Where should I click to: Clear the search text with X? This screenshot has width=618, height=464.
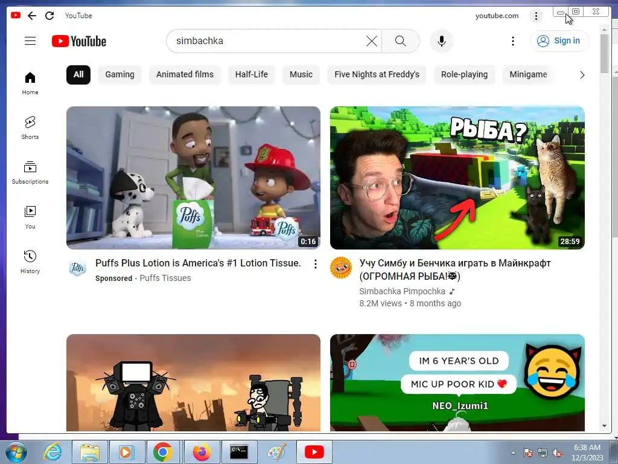click(x=371, y=41)
